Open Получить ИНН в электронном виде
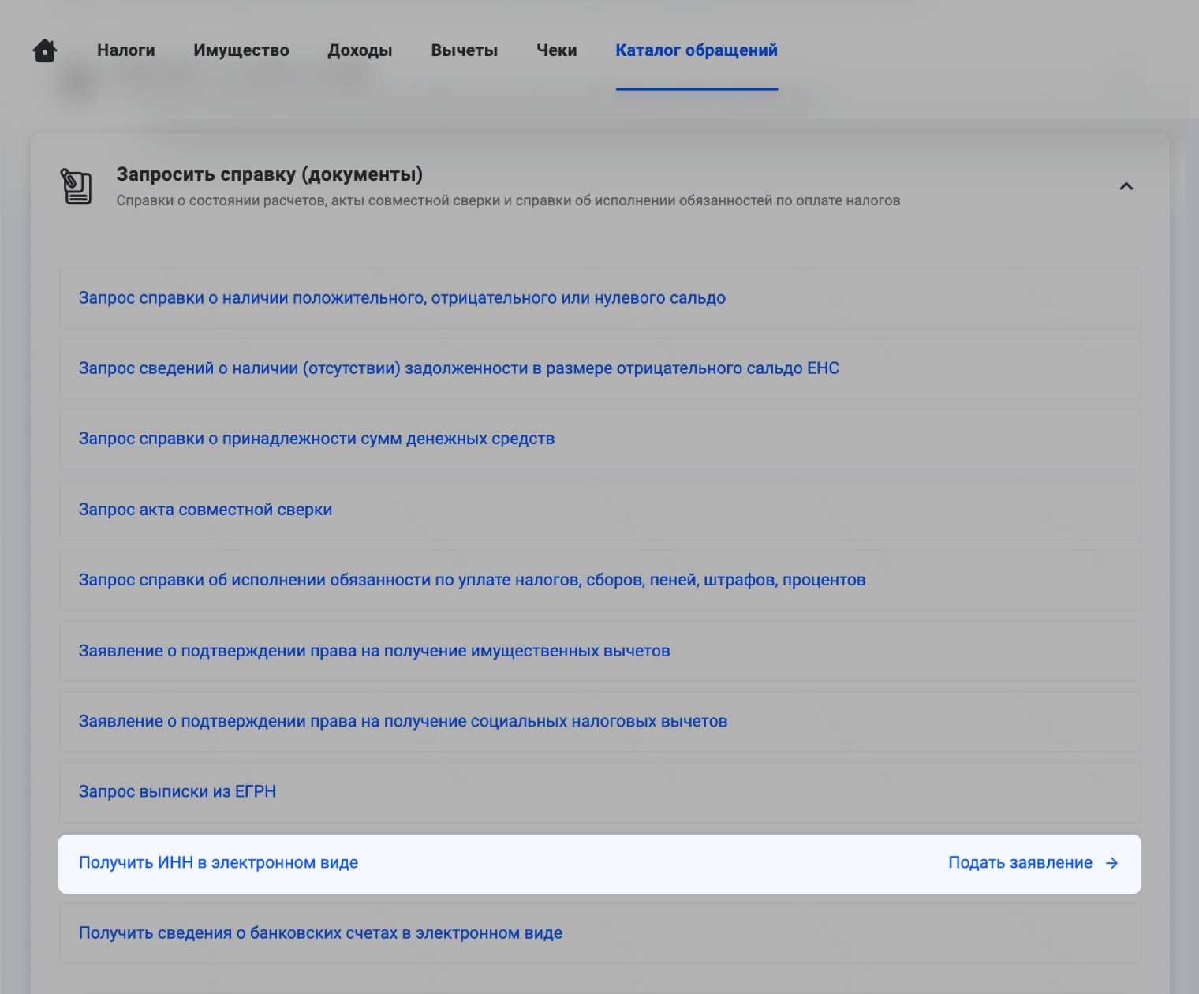 tap(599, 864)
